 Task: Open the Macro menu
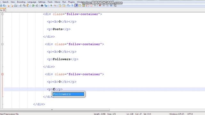point(57,2)
